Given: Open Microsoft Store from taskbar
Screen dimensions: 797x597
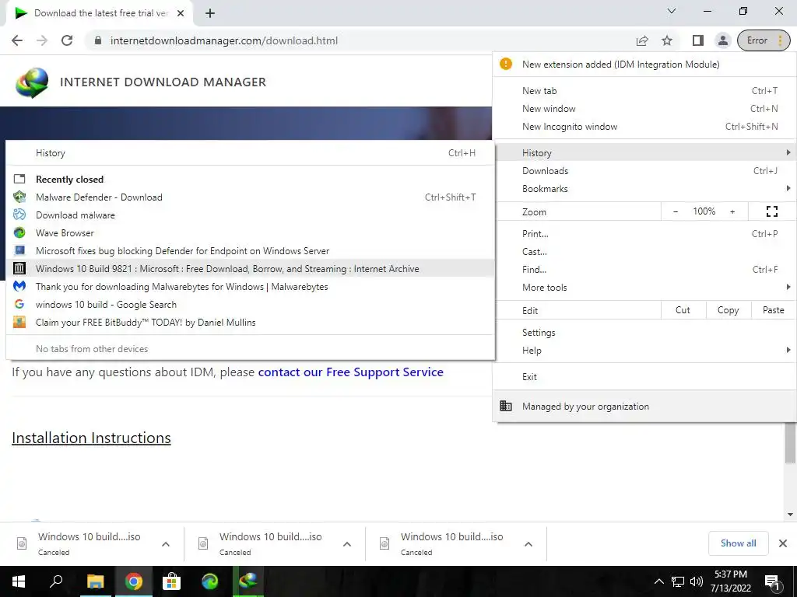Looking at the screenshot, I should click(x=171, y=581).
